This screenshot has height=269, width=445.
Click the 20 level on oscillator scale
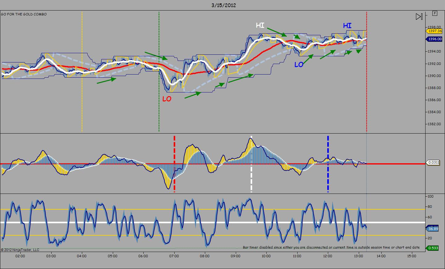coord(430,238)
